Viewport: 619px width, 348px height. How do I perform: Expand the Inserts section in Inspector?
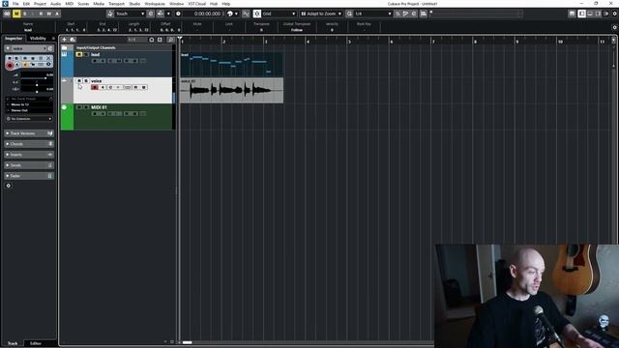(x=29, y=155)
